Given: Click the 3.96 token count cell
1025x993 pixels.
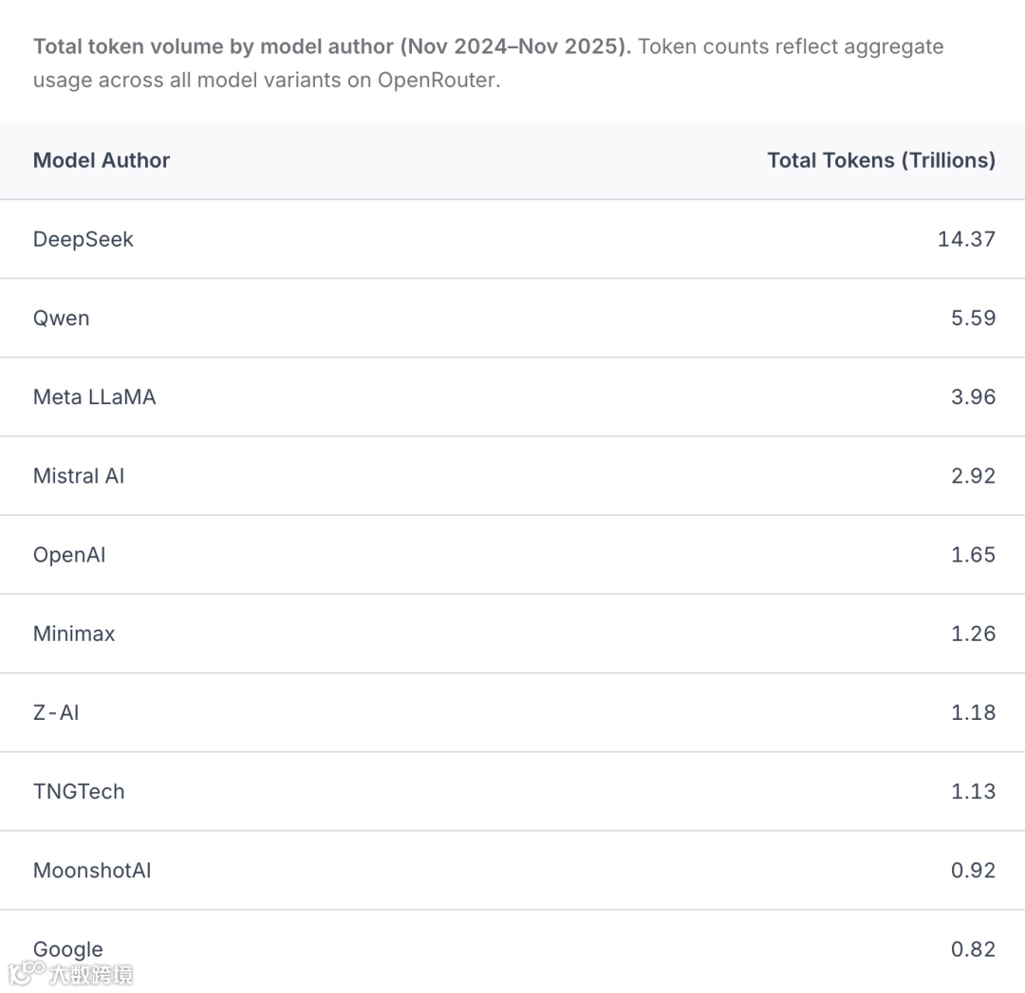Looking at the screenshot, I should click(973, 396).
